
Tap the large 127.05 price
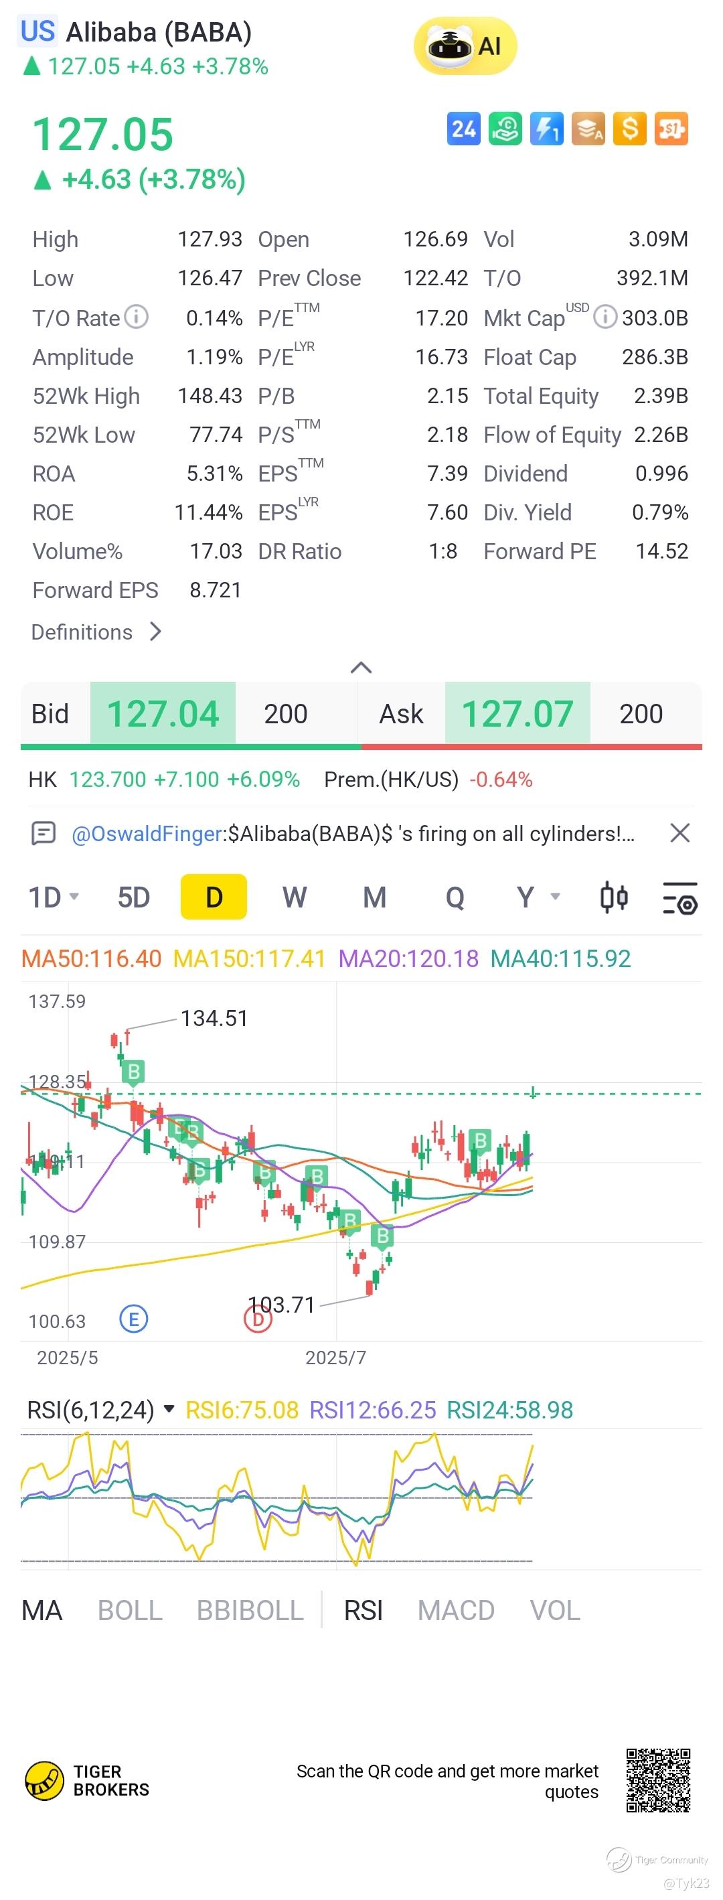click(x=102, y=134)
